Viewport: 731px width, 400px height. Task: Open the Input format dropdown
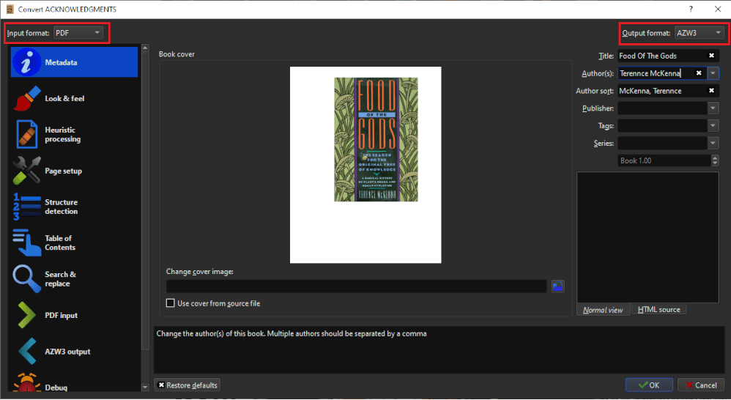[78, 33]
